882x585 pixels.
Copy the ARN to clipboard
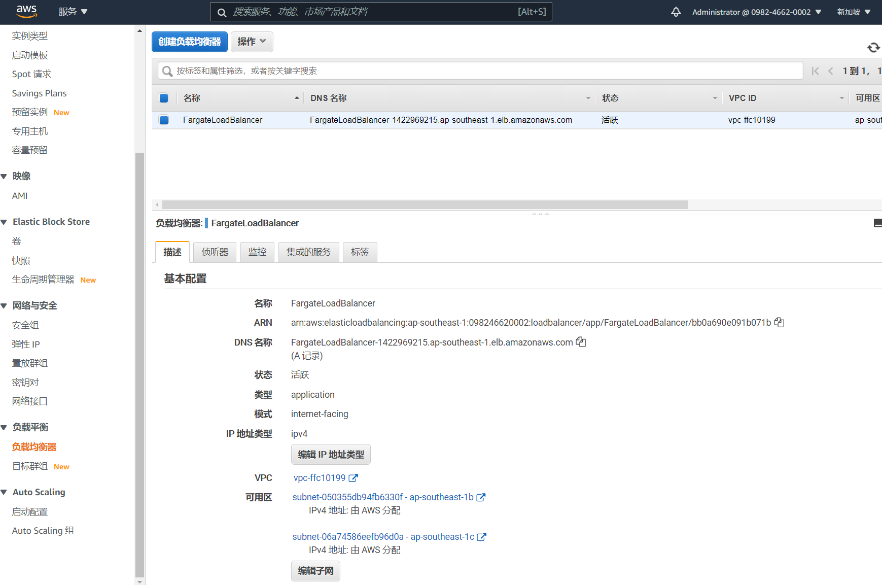(779, 323)
